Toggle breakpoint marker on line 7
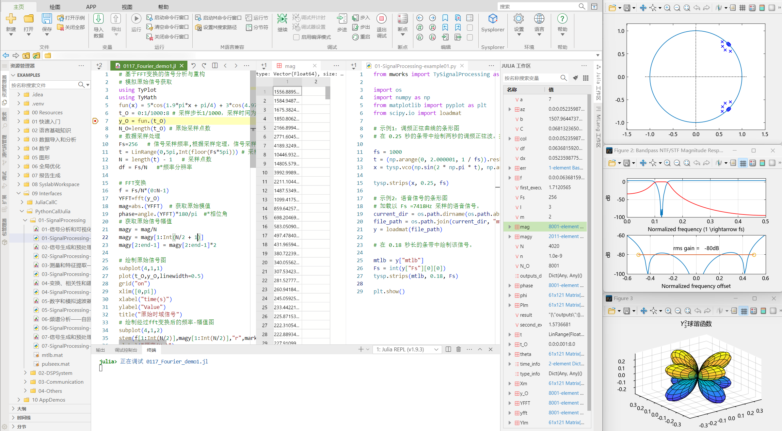782x431 pixels. [95, 121]
